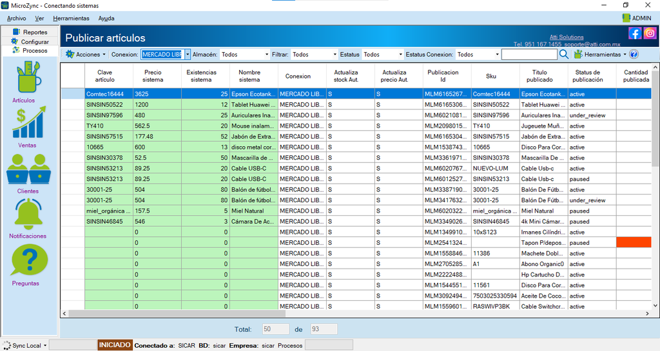Open the Archivo menu
The image size is (660, 351).
point(16,18)
